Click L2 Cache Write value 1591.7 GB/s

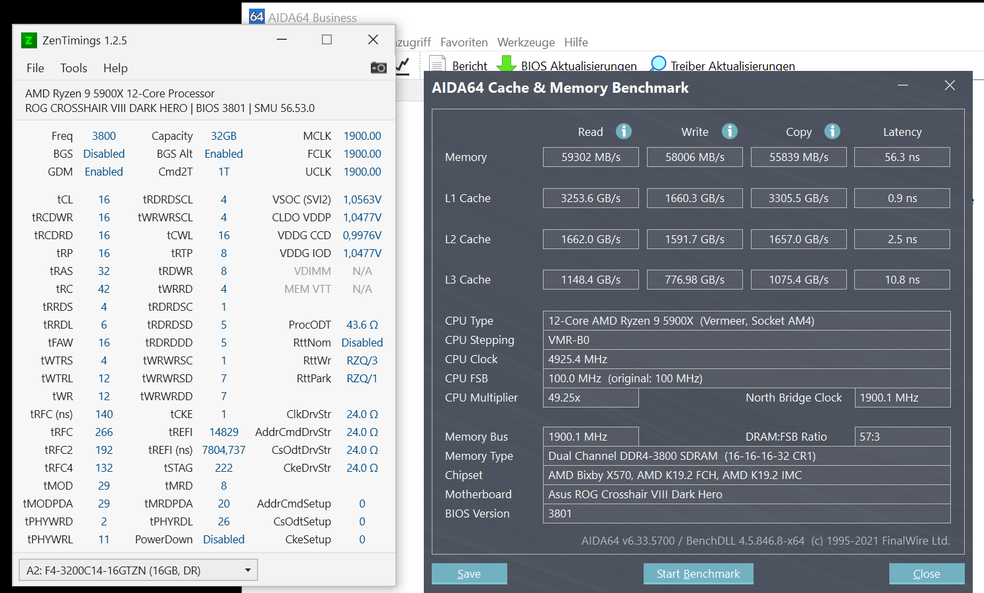tap(695, 239)
